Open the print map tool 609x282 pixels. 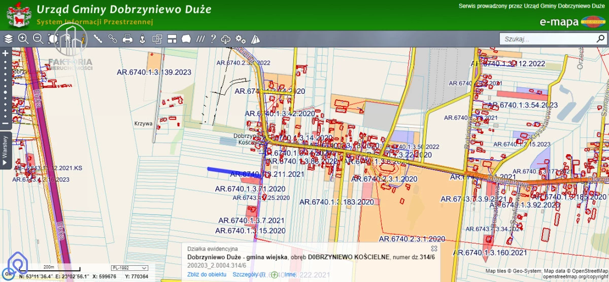(127, 39)
